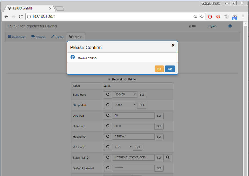The height and width of the screenshot is (176, 249).
Task: Toggle the camera checkbox in header
Action: [x=190, y=26]
